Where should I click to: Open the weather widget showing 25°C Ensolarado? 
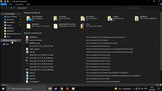(123, 89)
